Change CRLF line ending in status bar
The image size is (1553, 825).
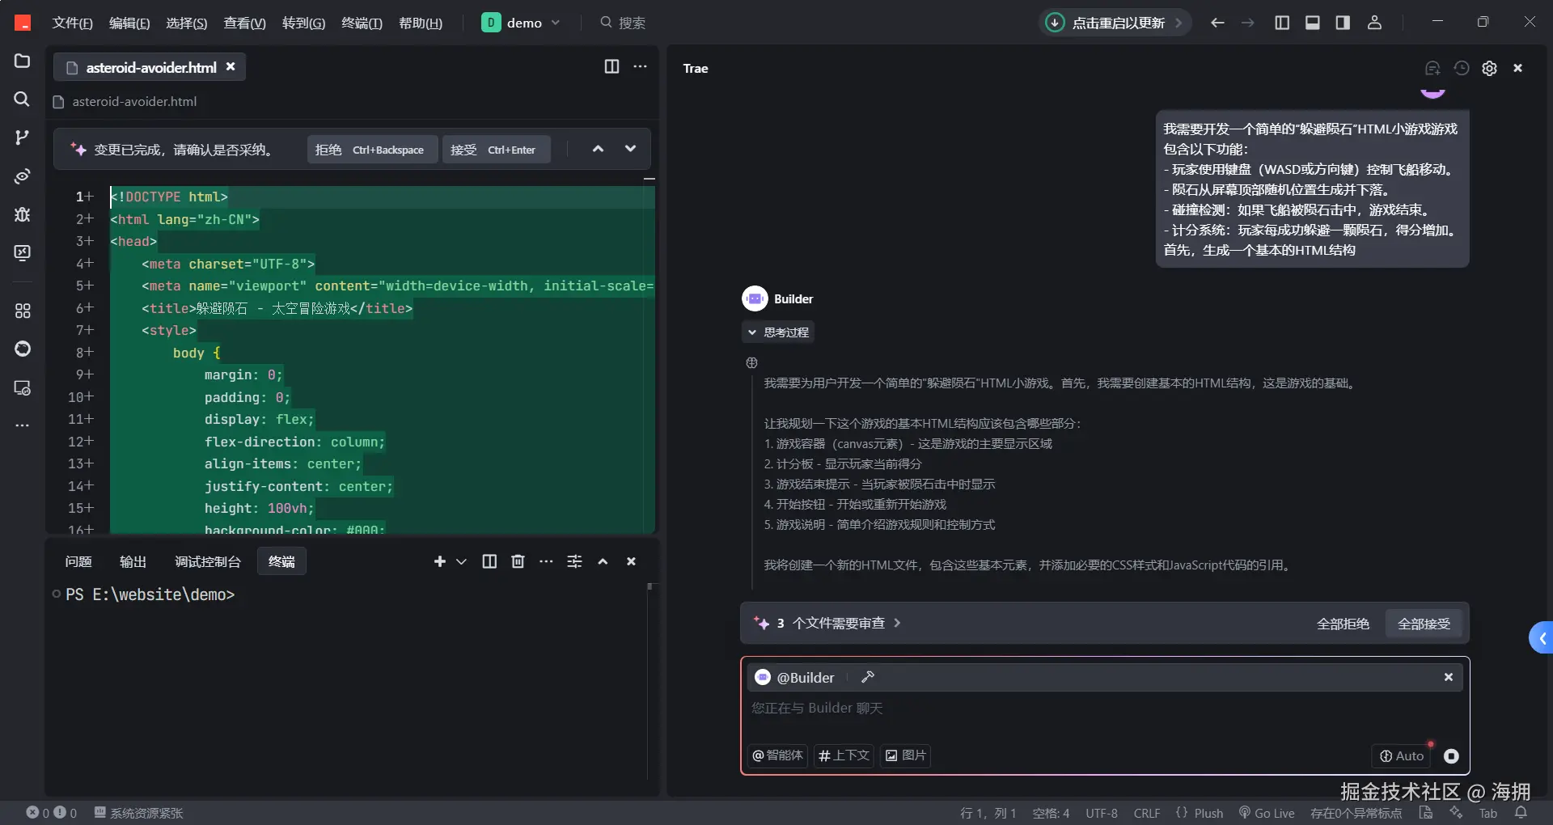[1147, 813]
